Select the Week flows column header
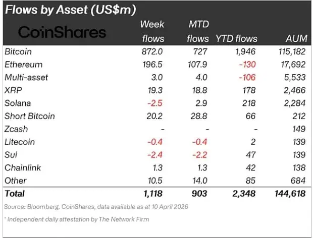Image resolution: width=313 pixels, height=238 pixels. pos(151,31)
